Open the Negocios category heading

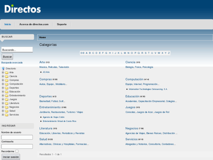pos(132,128)
